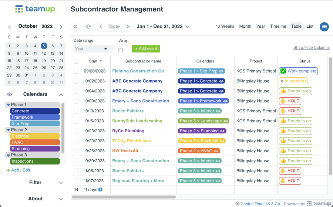Click the HOLD status for Emery + Sons 10/09

click(x=290, y=101)
